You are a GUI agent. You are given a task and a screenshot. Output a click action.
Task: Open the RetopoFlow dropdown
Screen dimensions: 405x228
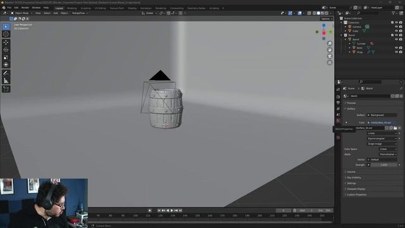pos(80,13)
